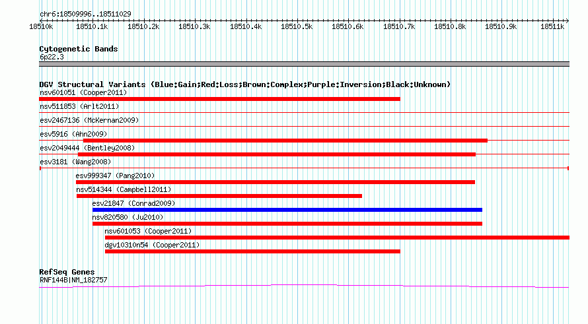Select the blue esv21847 gain bar
The height and width of the screenshot is (324, 588).
click(x=287, y=210)
